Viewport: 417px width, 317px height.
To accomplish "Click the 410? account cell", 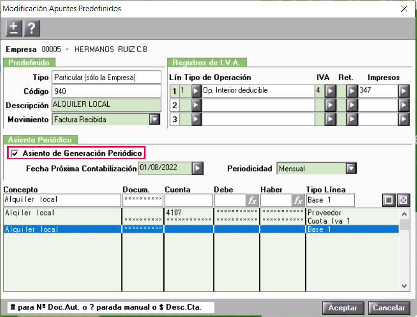I will tap(189, 213).
